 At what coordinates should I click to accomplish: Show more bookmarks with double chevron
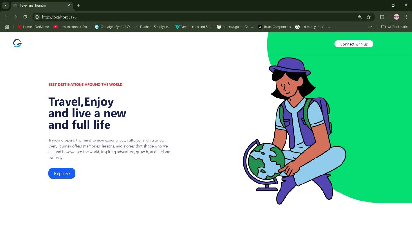(370, 27)
